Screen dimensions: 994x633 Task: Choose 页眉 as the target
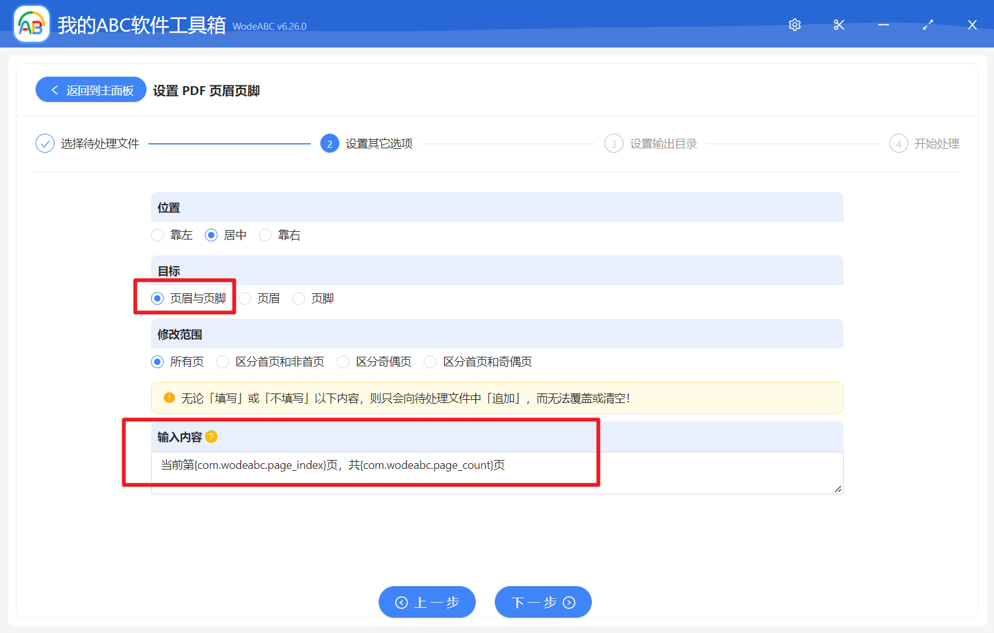tap(245, 298)
